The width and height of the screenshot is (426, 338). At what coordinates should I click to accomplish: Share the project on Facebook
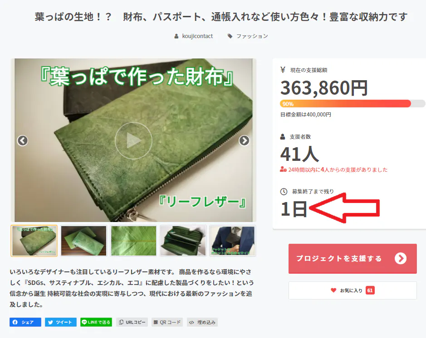click(x=25, y=322)
